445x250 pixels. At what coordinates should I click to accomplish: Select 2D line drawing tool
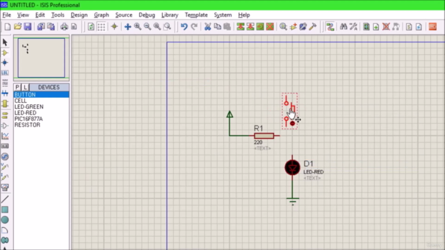(5, 199)
